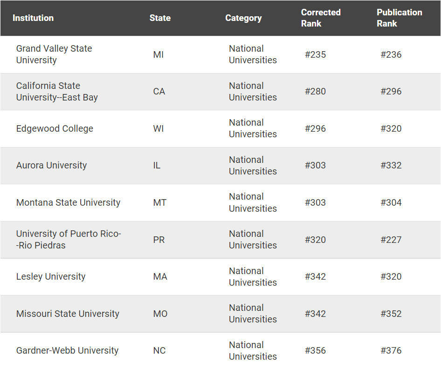The height and width of the screenshot is (369, 441).
Task: Click the Corrected Rank column header
Action: [321, 18]
